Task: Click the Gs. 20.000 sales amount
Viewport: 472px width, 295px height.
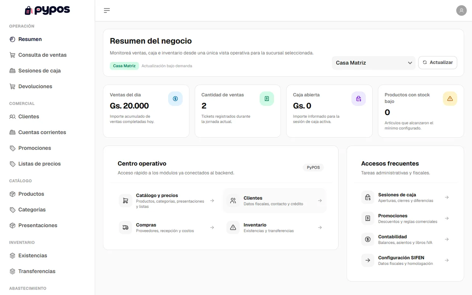Action: point(129,106)
